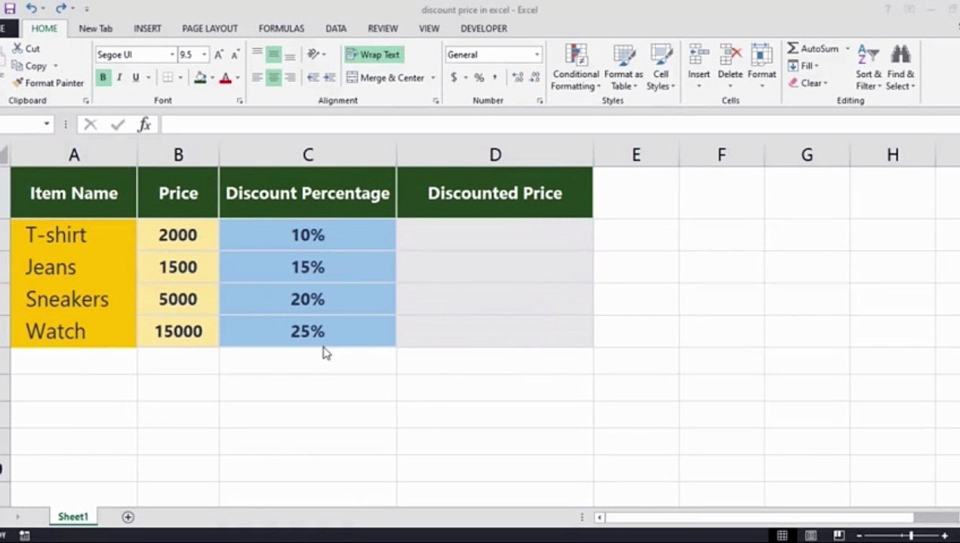
Task: Switch to the DEVELOPER tab
Action: tap(484, 29)
